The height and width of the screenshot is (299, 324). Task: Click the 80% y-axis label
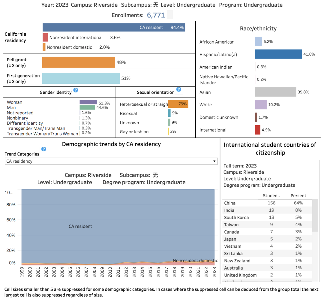pos(11,205)
